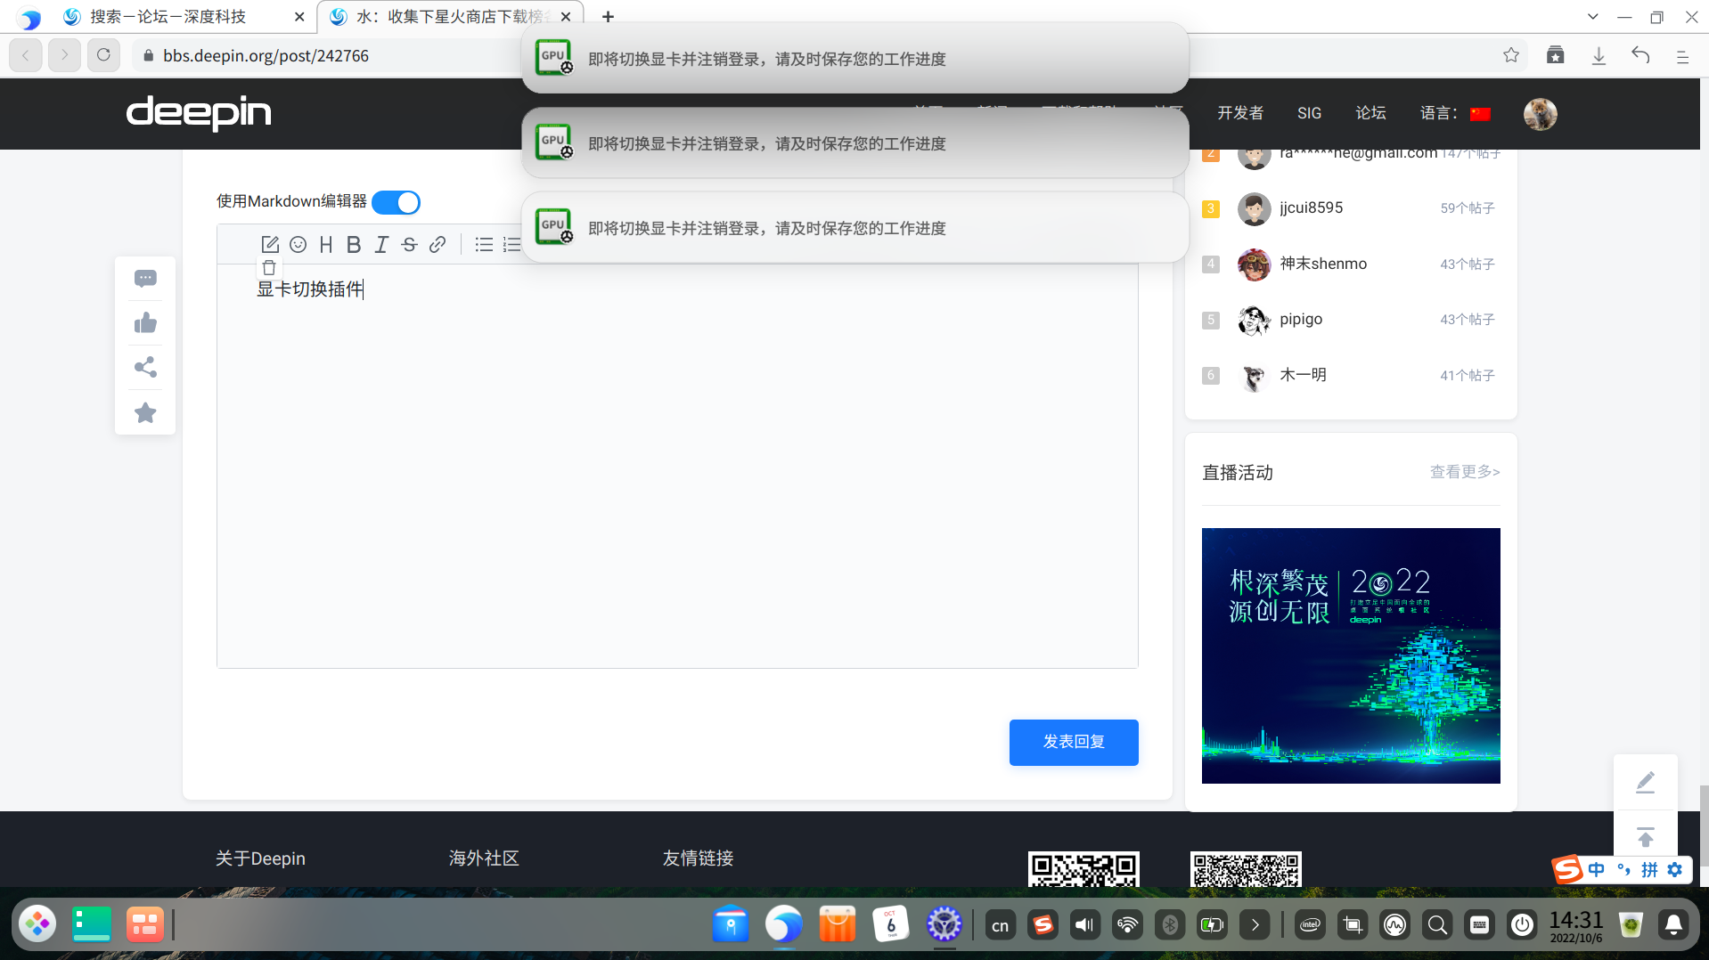Select the comments icon in the floating sidebar
This screenshot has width=1709, height=960.
(145, 278)
